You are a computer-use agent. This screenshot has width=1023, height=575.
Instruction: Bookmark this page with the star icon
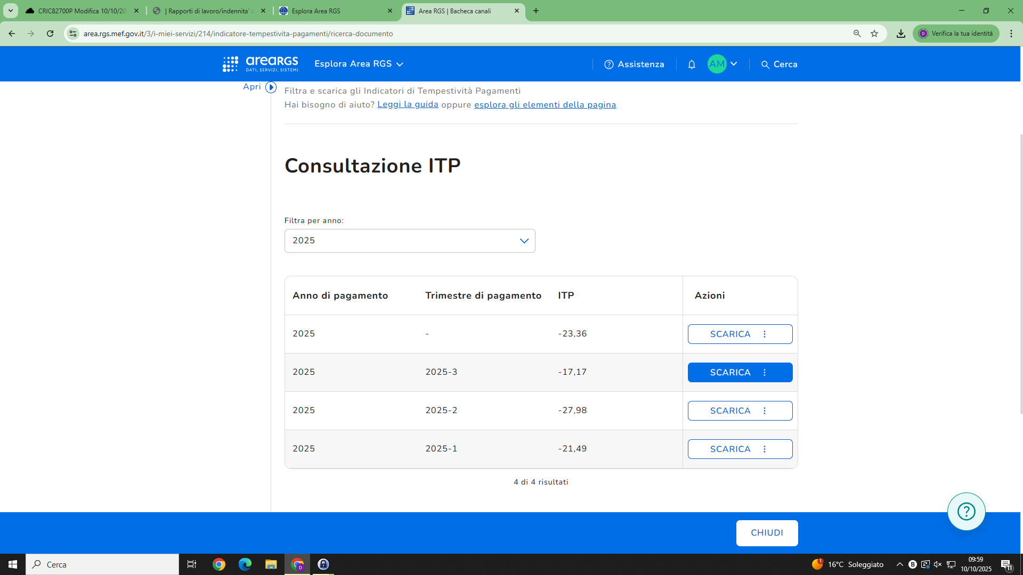[x=874, y=34]
